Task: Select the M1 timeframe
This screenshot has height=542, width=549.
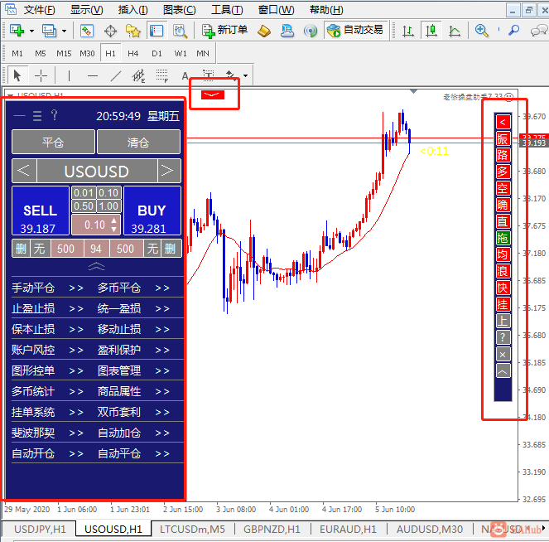Action: click(17, 54)
